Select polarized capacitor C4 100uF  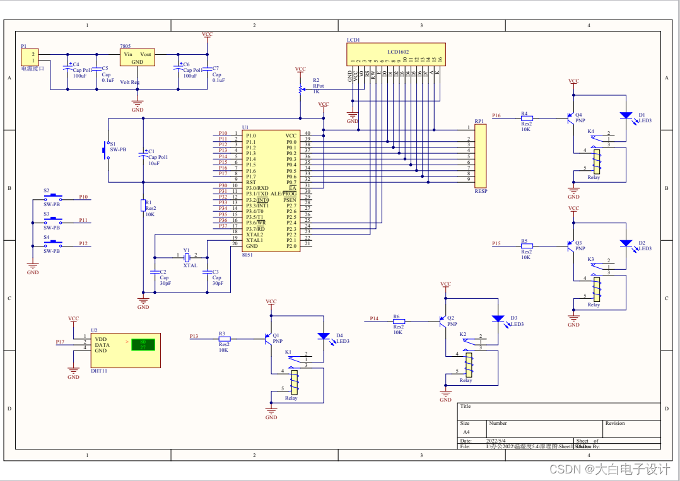[67, 67]
